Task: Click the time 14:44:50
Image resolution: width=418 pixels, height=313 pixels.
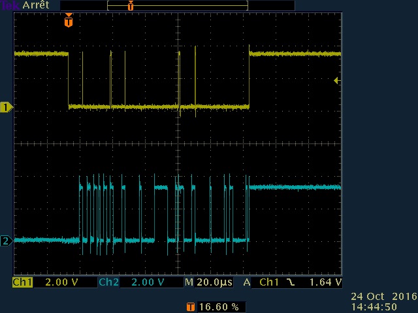Action: (x=374, y=306)
